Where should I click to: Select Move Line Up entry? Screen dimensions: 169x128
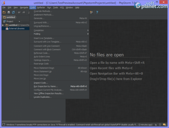click(x=59, y=79)
